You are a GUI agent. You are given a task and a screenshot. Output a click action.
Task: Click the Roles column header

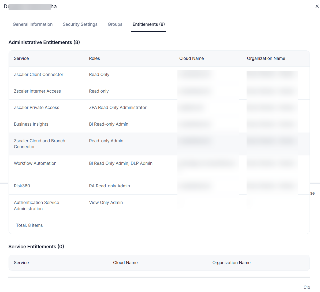[95, 59]
